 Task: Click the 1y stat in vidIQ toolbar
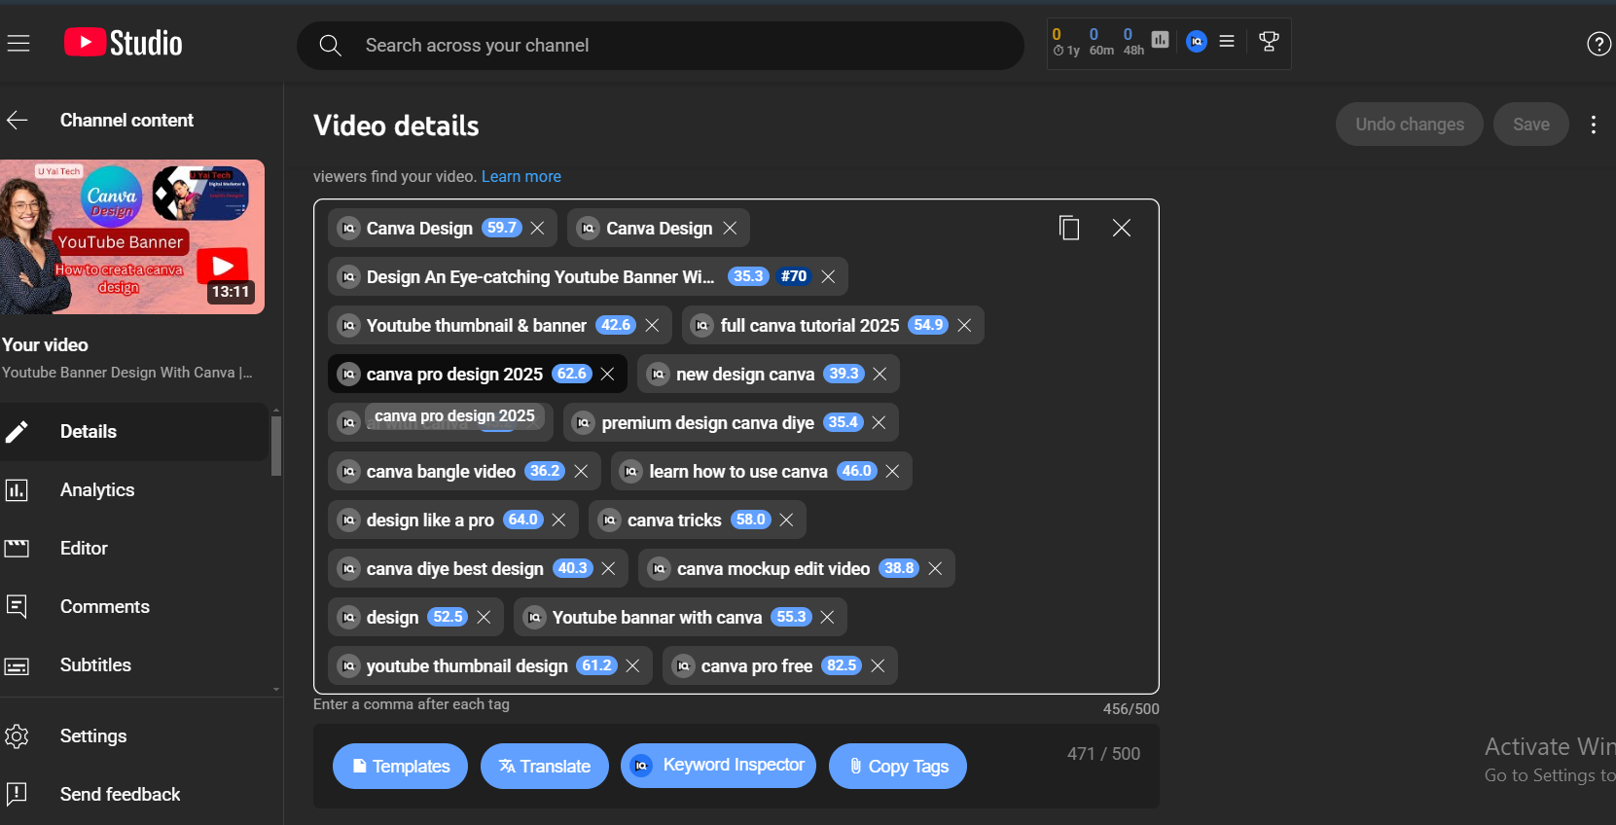pyautogui.click(x=1065, y=42)
